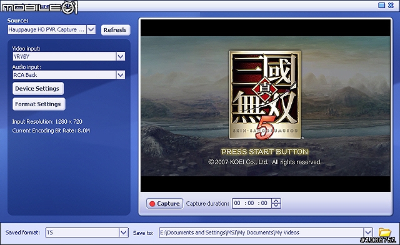Maximize the capture window
Image resolution: width=400 pixels, height=245 pixels.
(381, 5)
